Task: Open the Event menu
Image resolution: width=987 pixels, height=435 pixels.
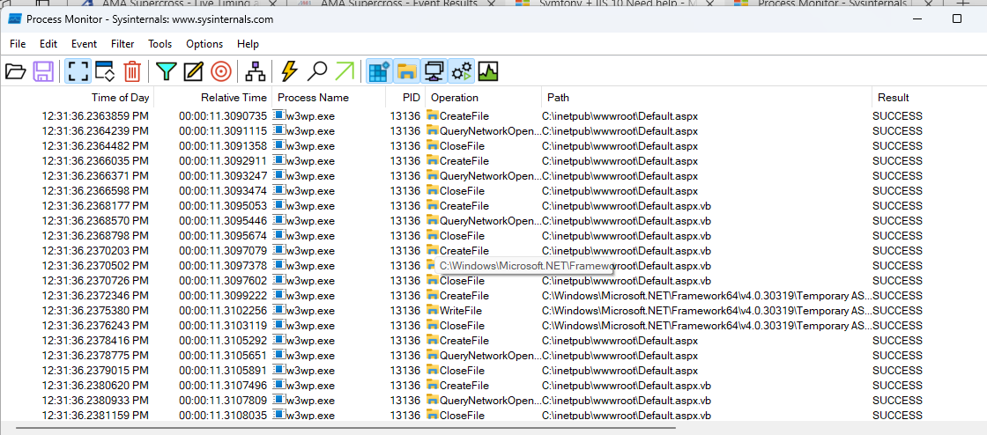Action: (84, 44)
